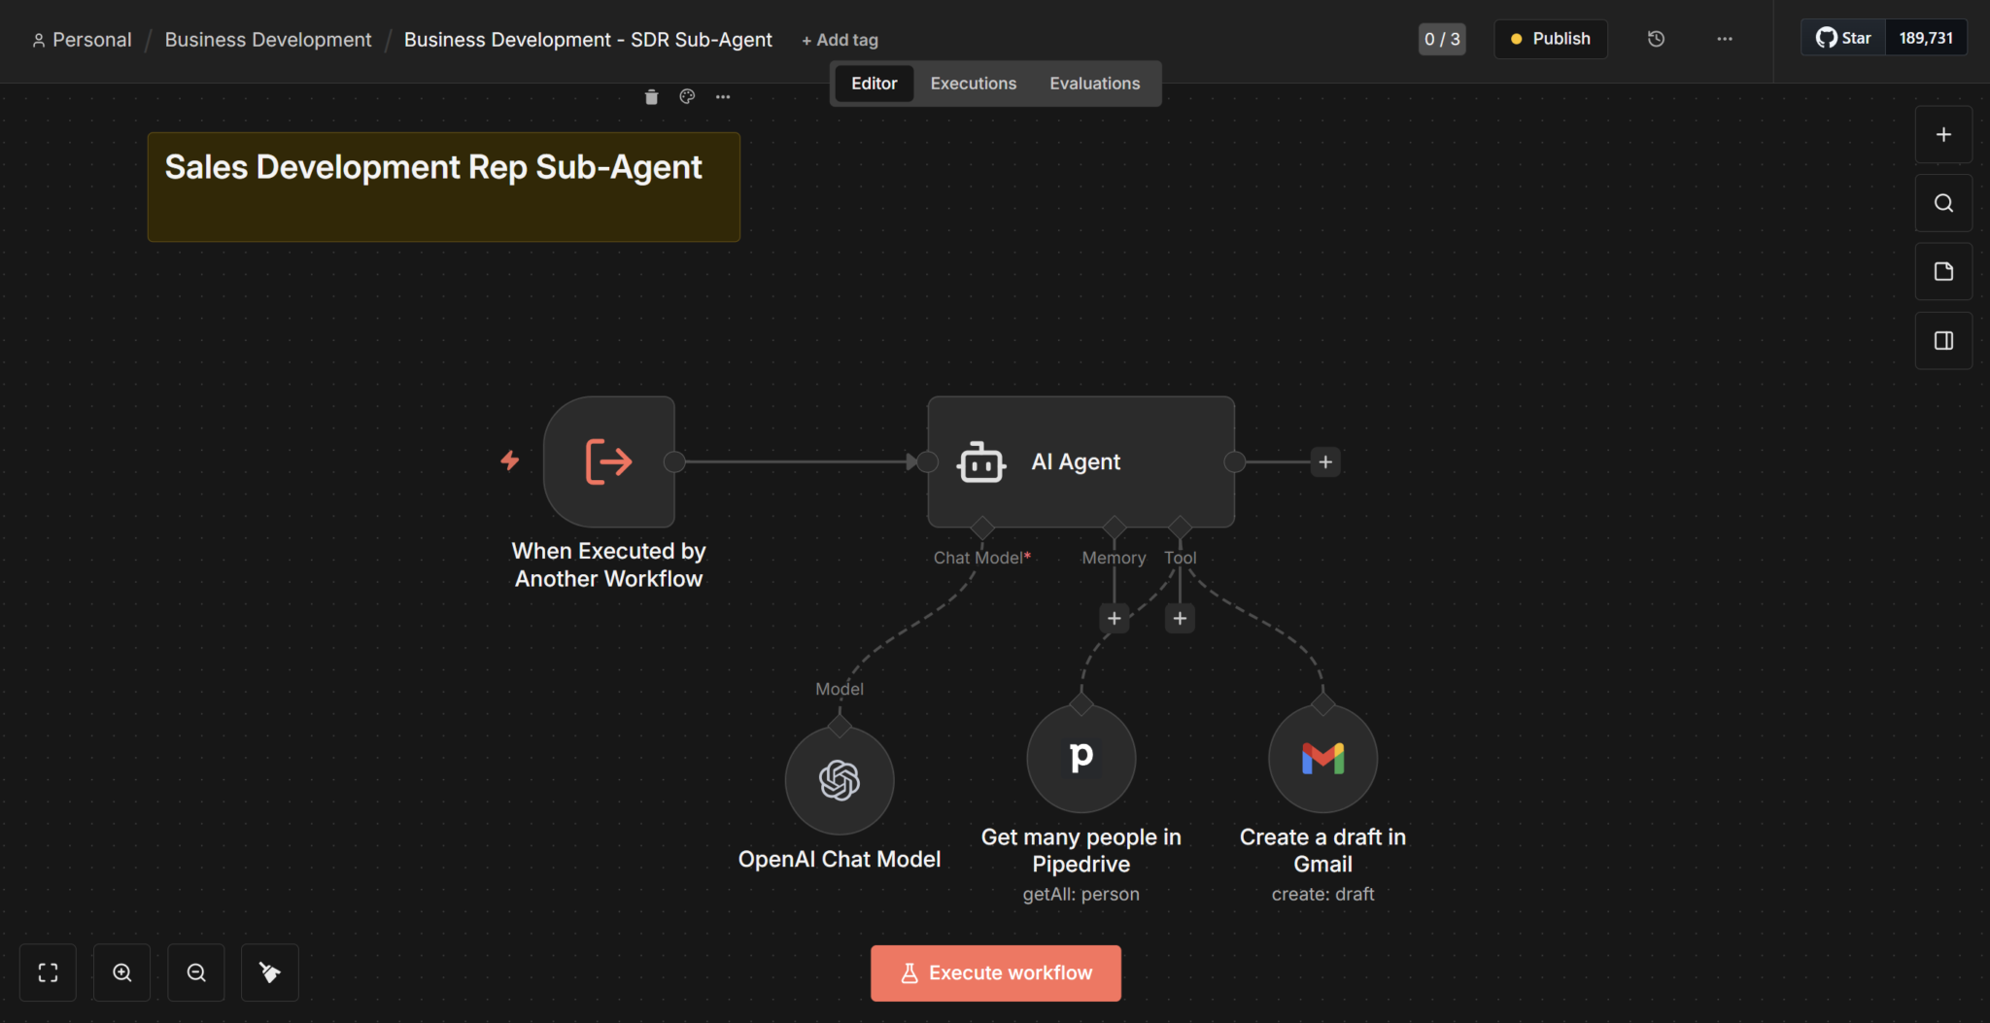This screenshot has width=1990, height=1023.
Task: Click the Publish button
Action: coord(1550,39)
